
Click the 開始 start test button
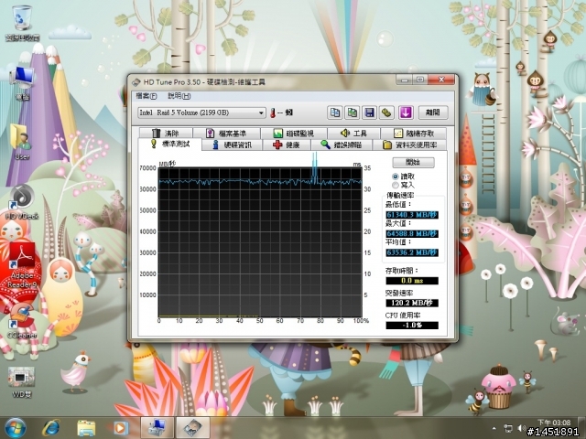(413, 163)
